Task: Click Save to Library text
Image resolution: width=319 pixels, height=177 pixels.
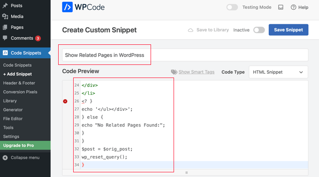Action: coord(213,30)
